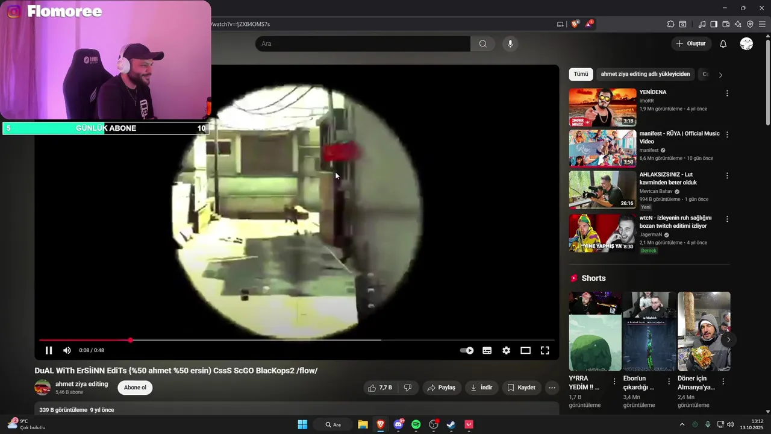The image size is (771, 434).
Task: Click the search magnifier button
Action: pos(482,43)
